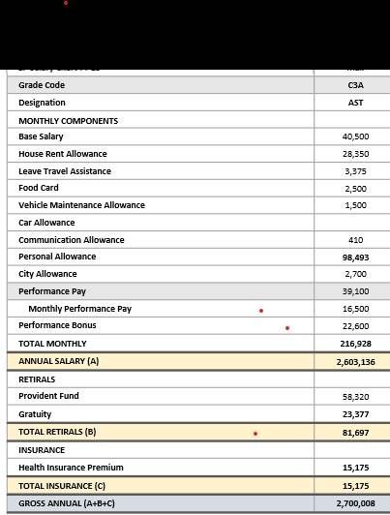This screenshot has height=515, width=390.
Task: Select the City Allowance label cell
Action: point(161,274)
